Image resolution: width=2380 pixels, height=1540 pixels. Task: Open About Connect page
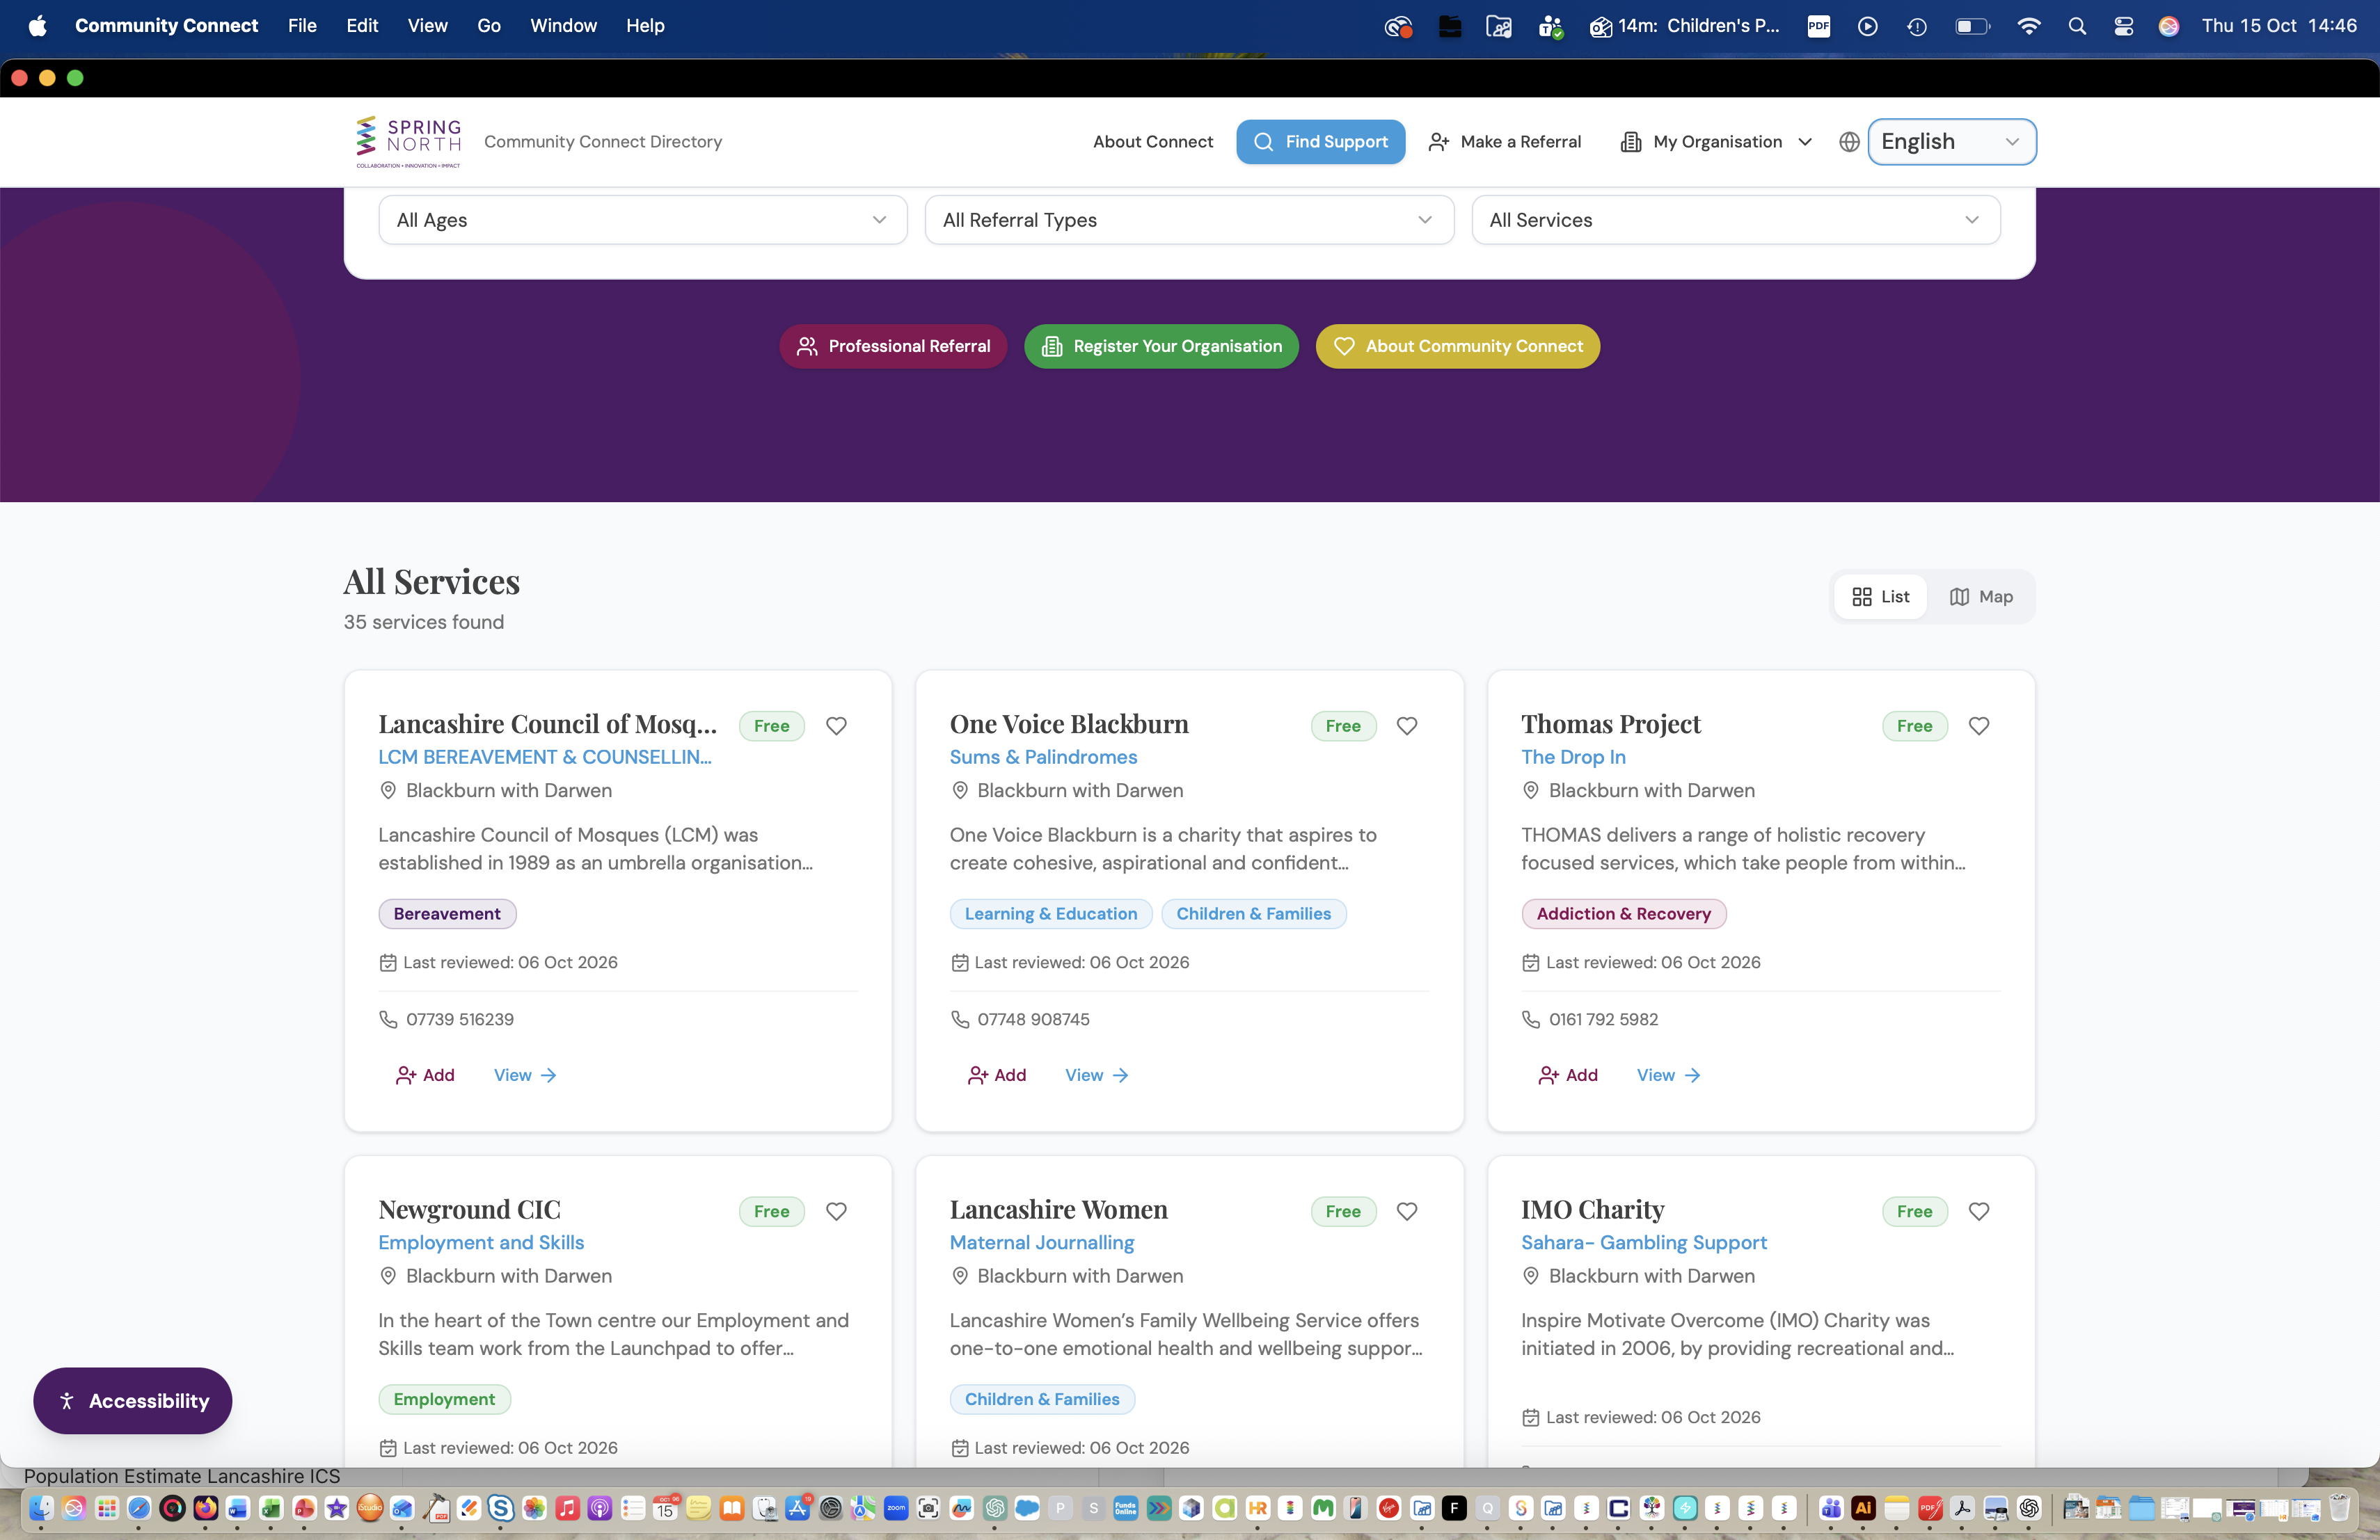tap(1153, 142)
